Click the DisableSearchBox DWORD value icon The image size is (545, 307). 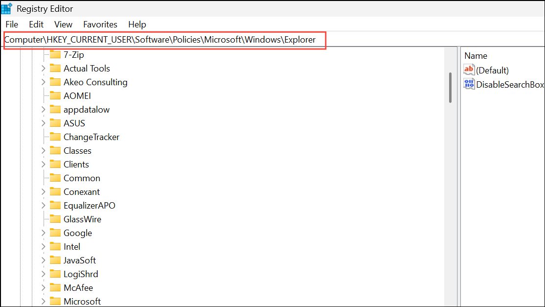tap(469, 84)
